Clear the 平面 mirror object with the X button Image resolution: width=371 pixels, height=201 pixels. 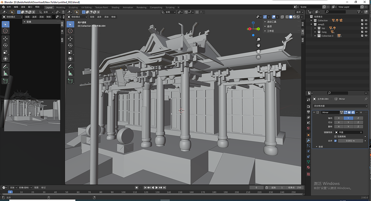(361, 132)
